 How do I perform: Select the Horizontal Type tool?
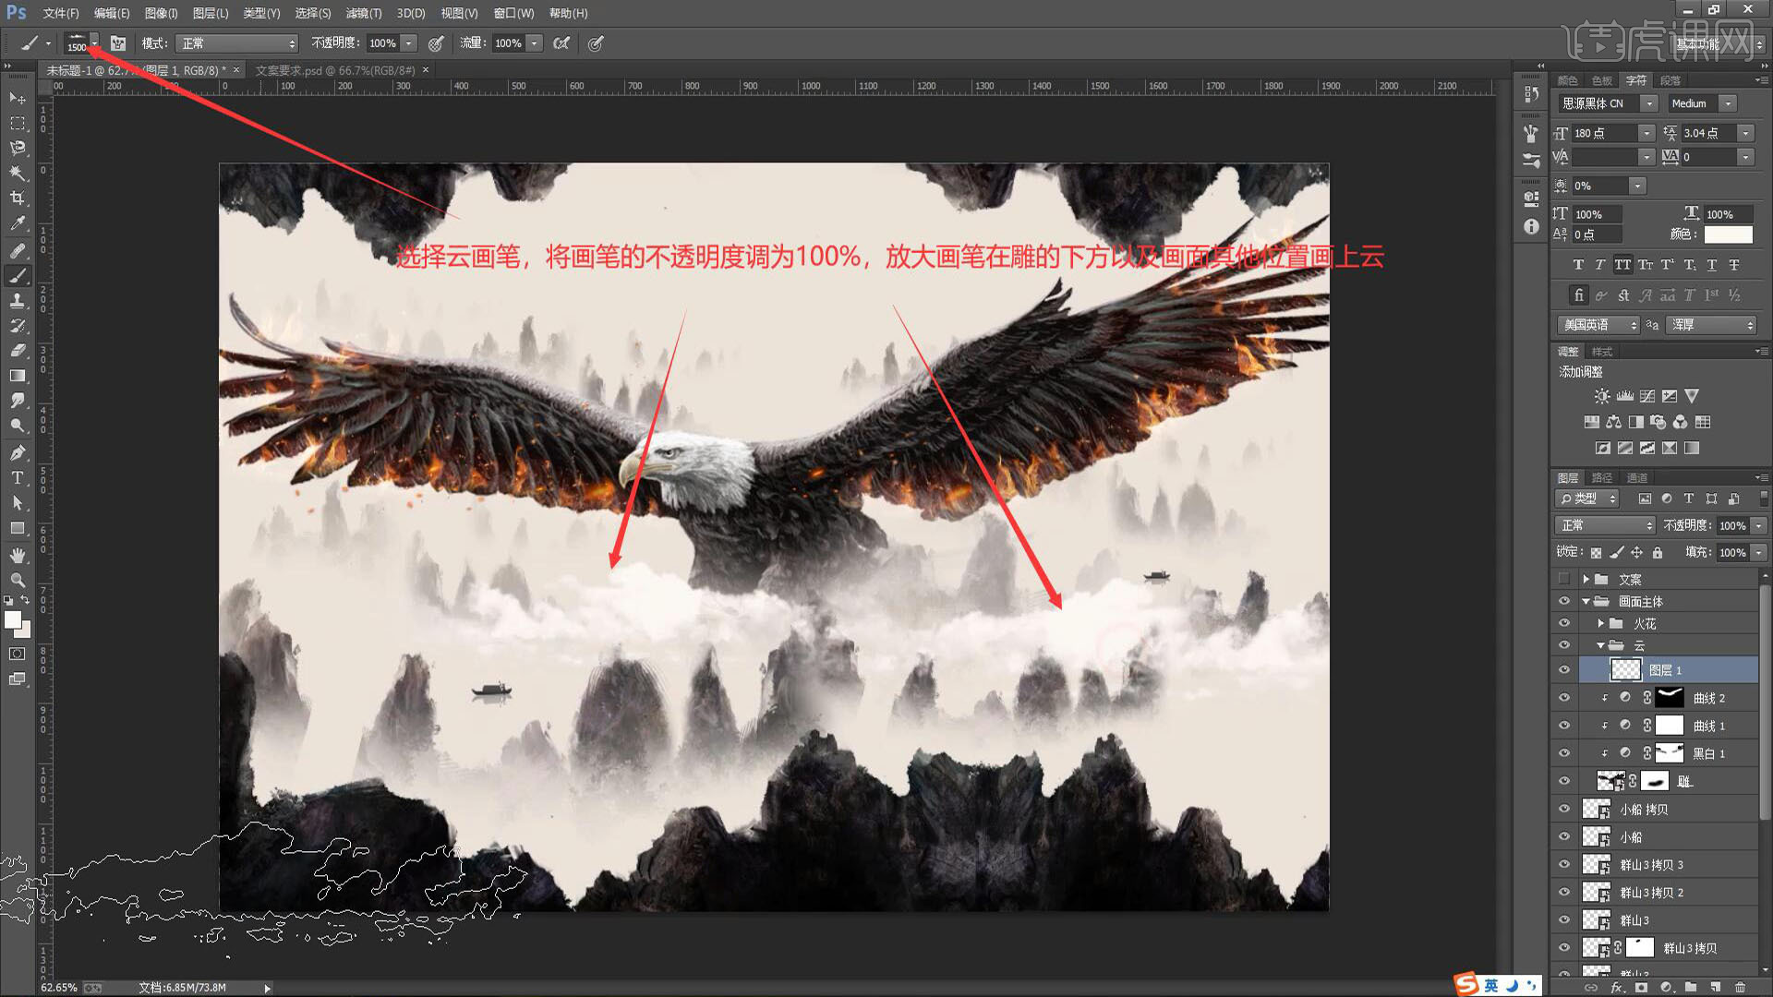click(18, 478)
